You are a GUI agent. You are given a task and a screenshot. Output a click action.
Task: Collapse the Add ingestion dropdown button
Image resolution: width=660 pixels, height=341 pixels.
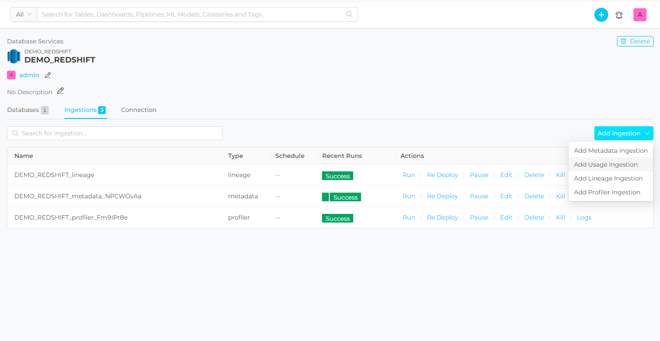click(624, 133)
